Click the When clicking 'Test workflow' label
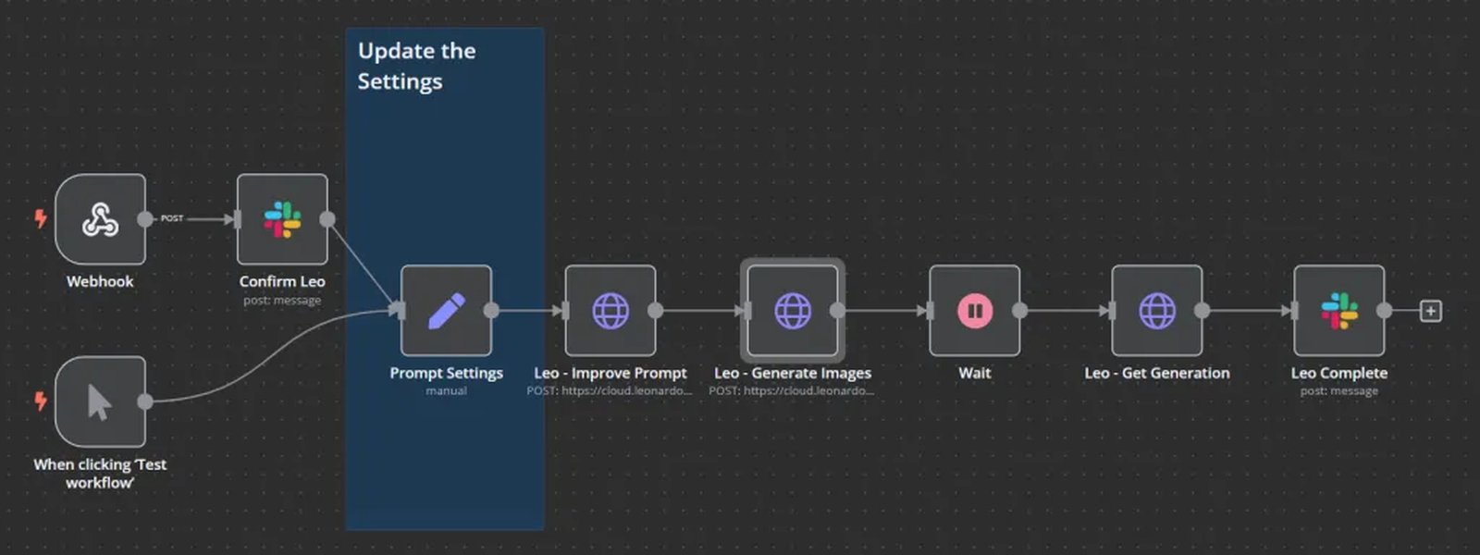 (100, 474)
